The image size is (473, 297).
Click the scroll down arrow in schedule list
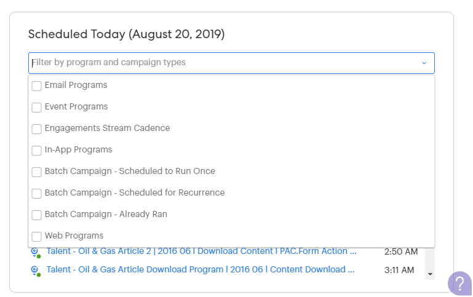[430, 274]
